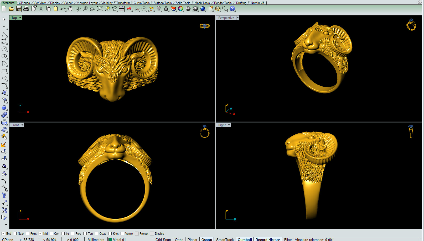Toggle Gumball in the status bar
This screenshot has width=424, height=241.
(244, 239)
